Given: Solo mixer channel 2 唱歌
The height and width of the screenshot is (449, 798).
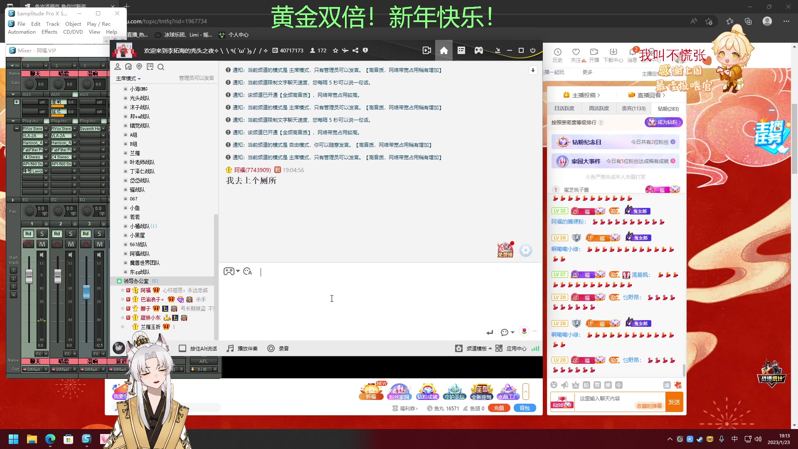Looking at the screenshot, I should pos(71,234).
